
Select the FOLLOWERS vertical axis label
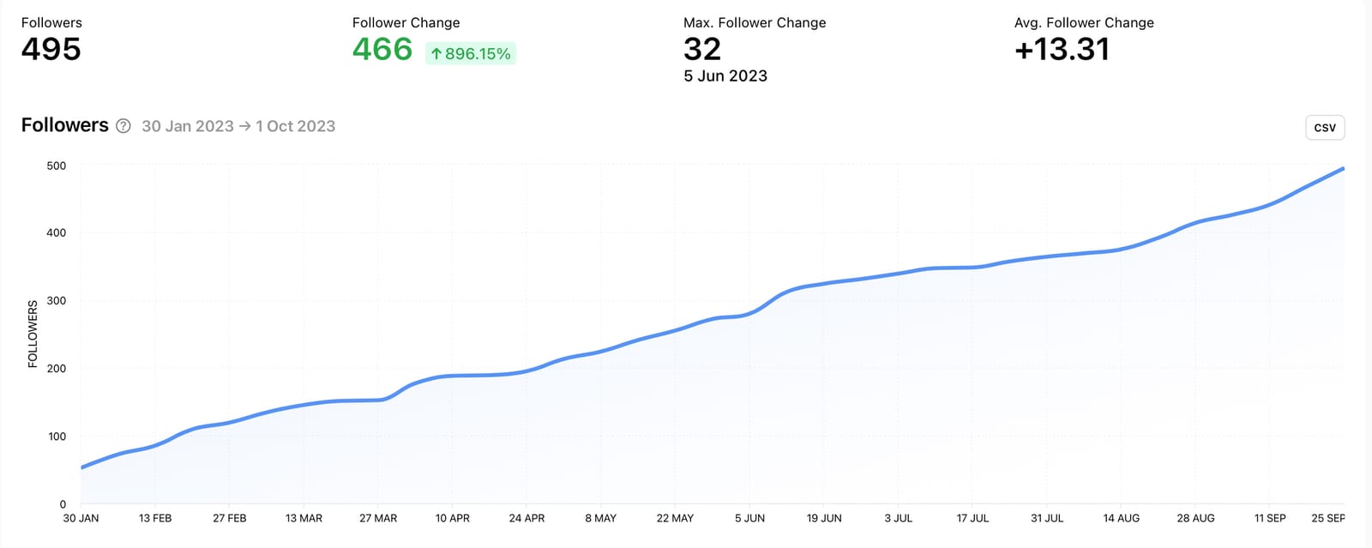coord(31,334)
